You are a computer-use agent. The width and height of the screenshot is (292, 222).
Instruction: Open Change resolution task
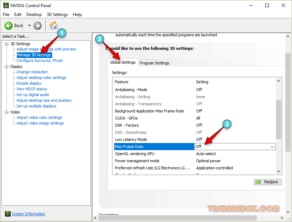point(32,72)
